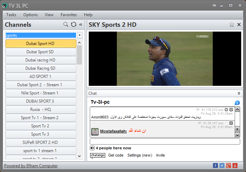Screen dimensions: 246x172
Task: Select Dubai Racing SD channel
Action: 41,68
